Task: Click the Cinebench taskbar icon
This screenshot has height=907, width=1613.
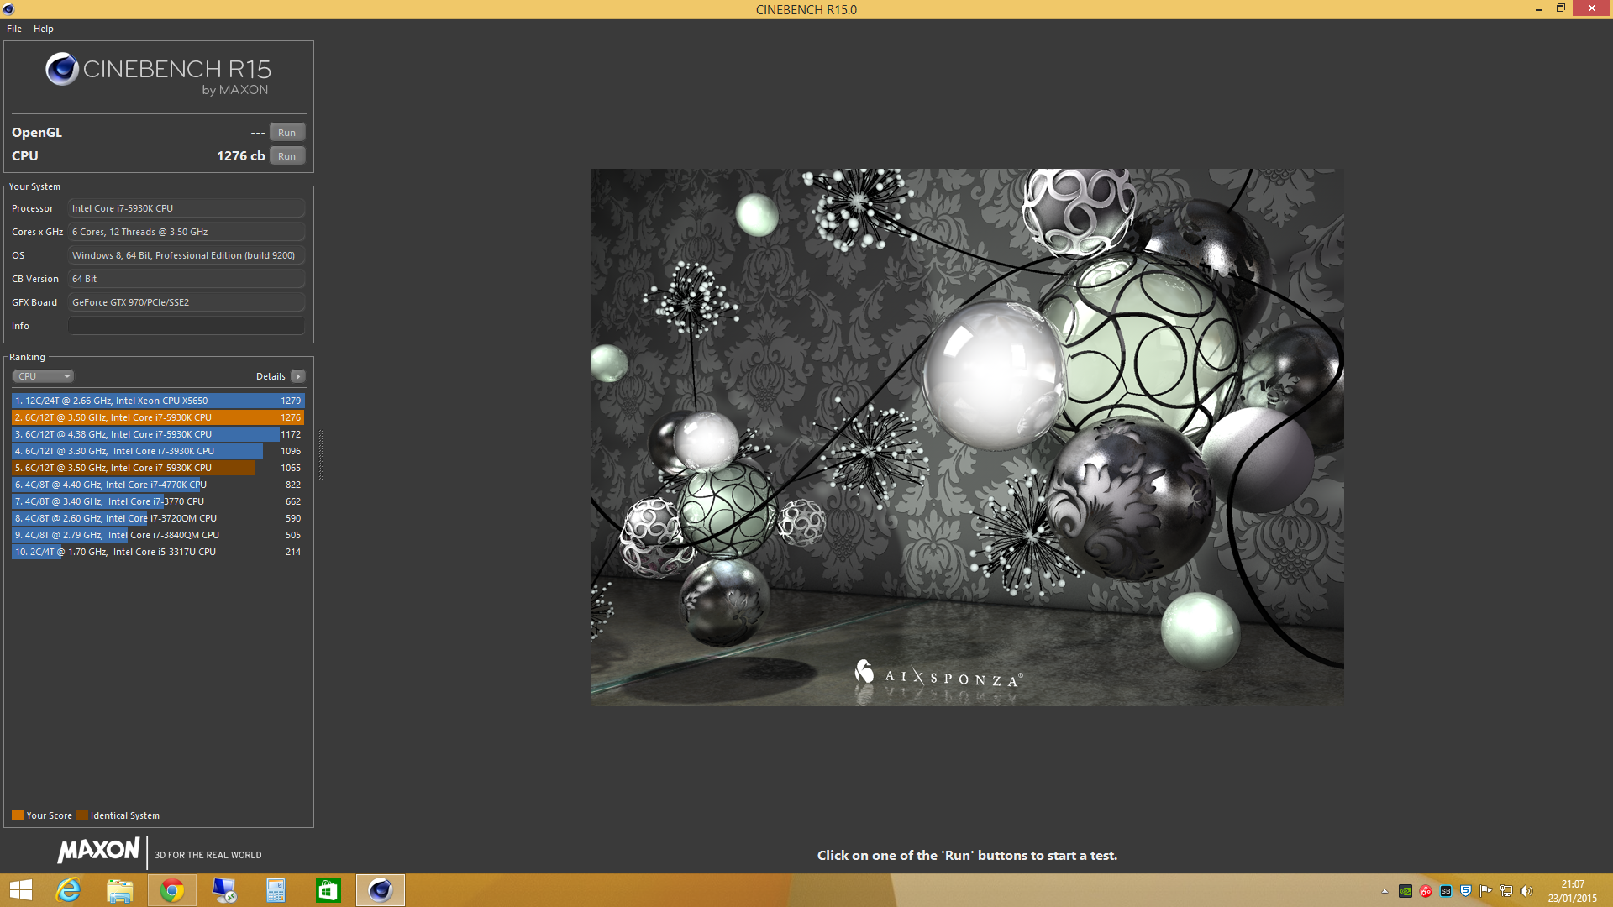Action: 380,890
